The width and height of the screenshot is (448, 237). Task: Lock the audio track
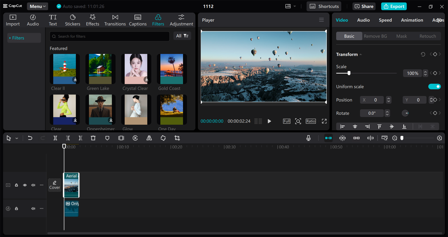tap(16, 209)
